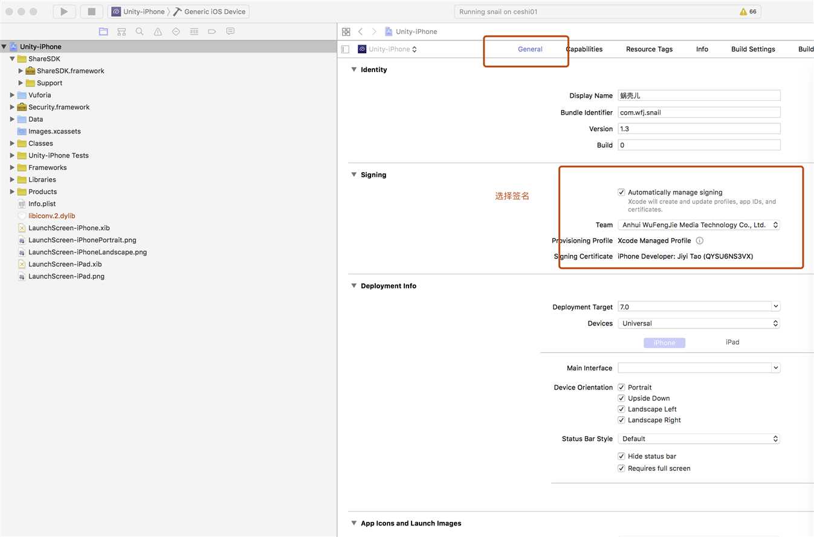Select the iPhone device segment
This screenshot has width=814, height=537.
[664, 342]
